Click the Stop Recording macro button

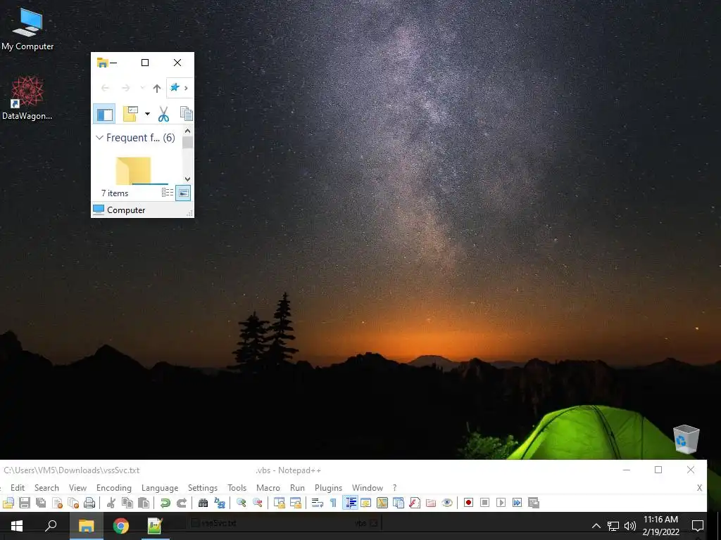(484, 503)
